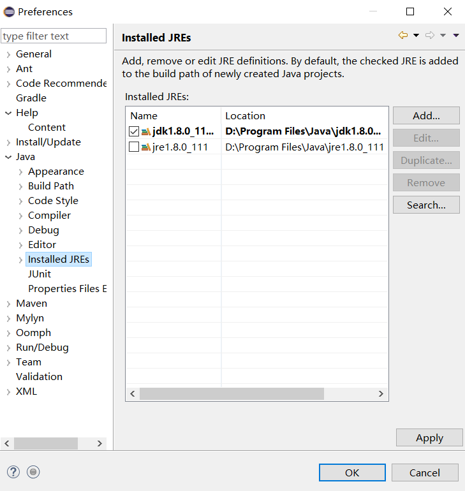This screenshot has height=491, width=465.
Task: Sort by the Location column header
Action: click(x=305, y=116)
